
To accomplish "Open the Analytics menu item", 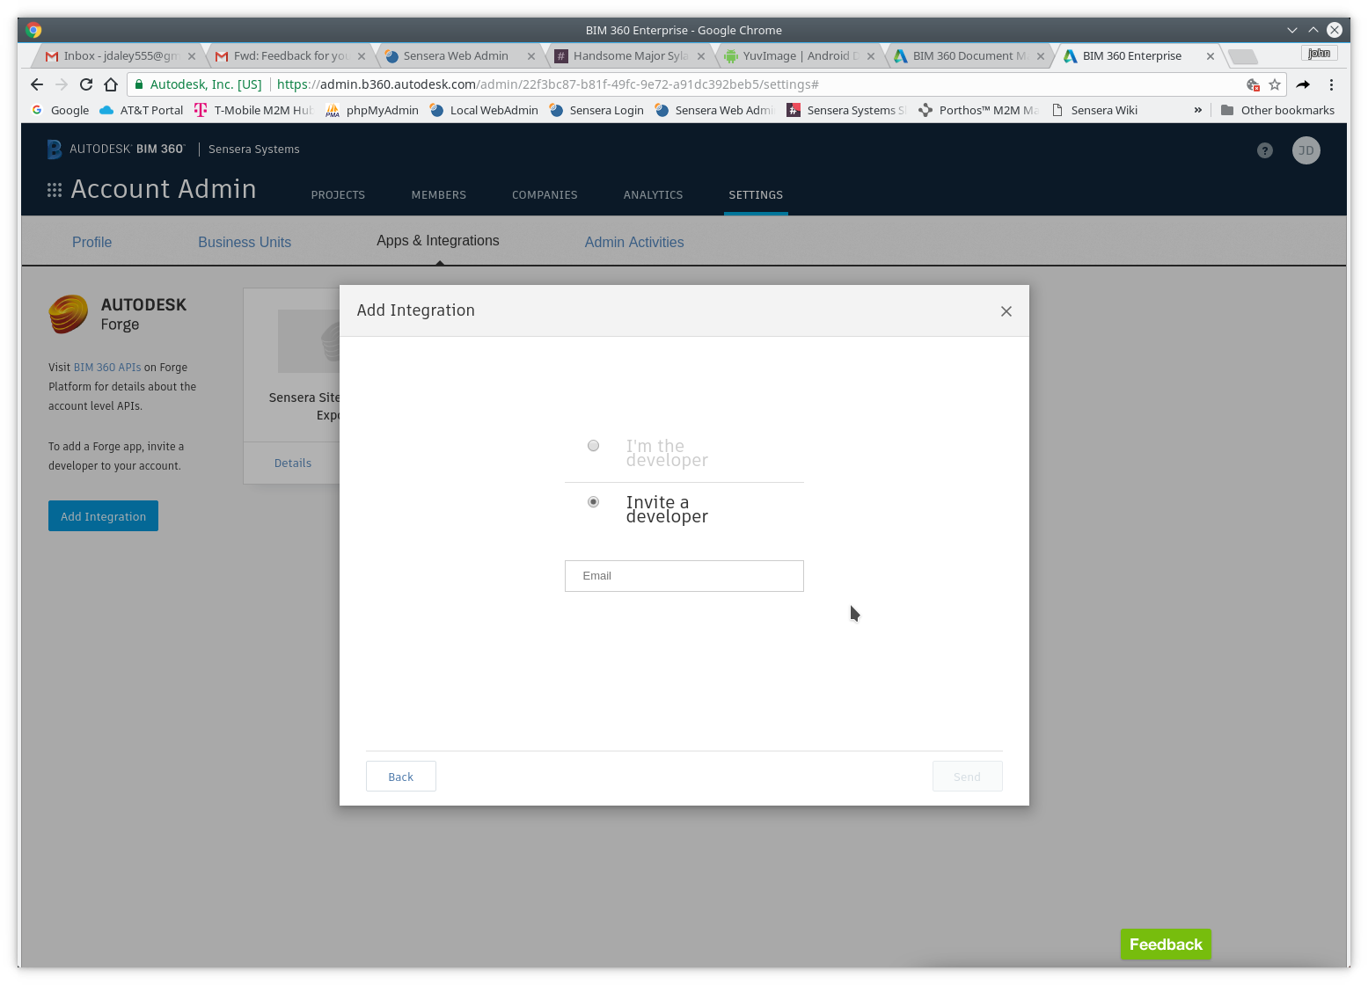I will click(x=653, y=194).
